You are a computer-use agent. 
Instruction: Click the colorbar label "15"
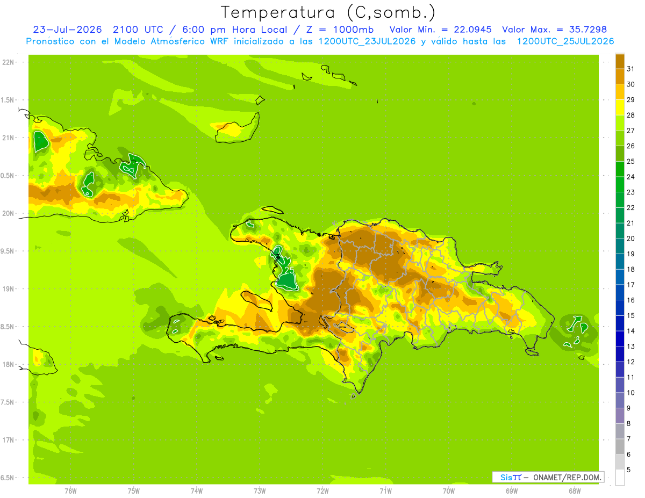(630, 315)
